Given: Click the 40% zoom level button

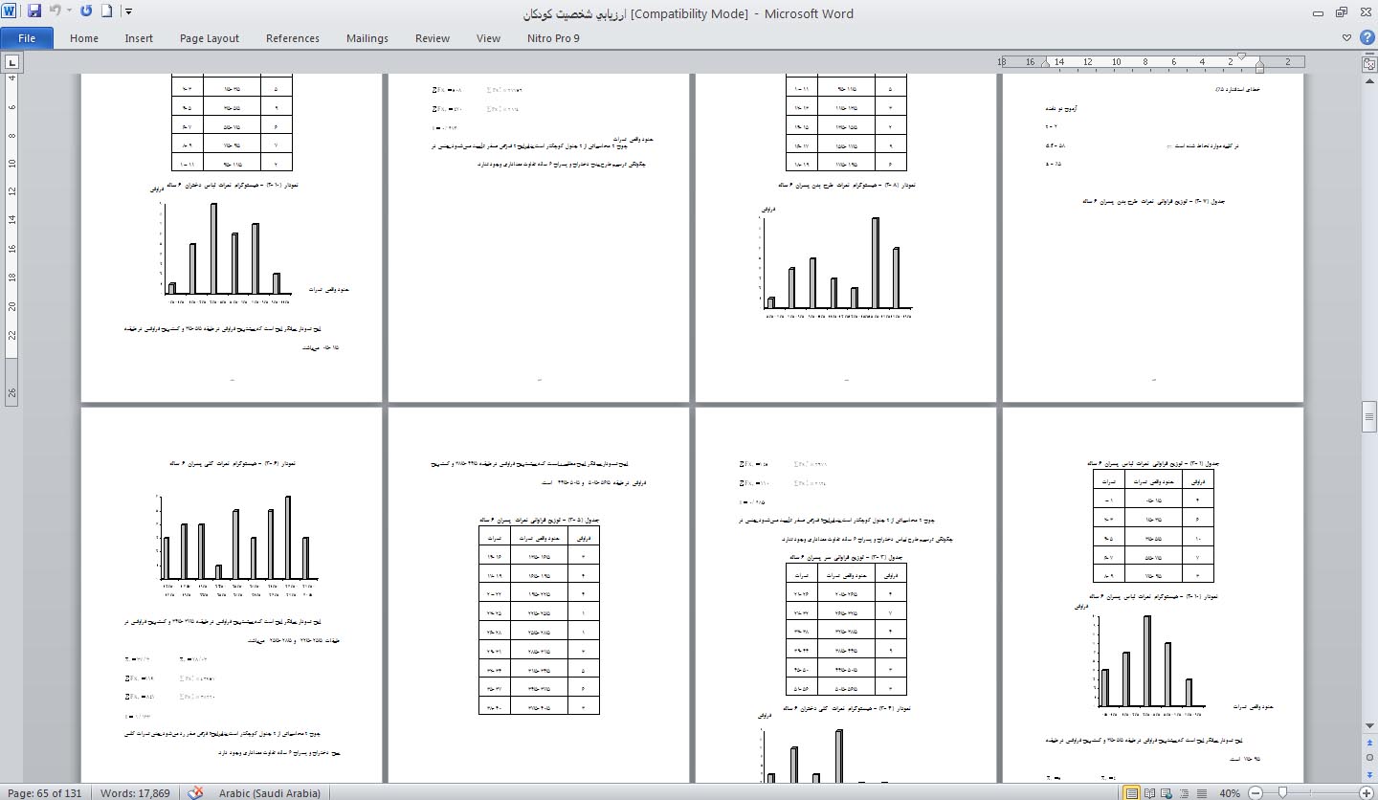Looking at the screenshot, I should point(1230,792).
